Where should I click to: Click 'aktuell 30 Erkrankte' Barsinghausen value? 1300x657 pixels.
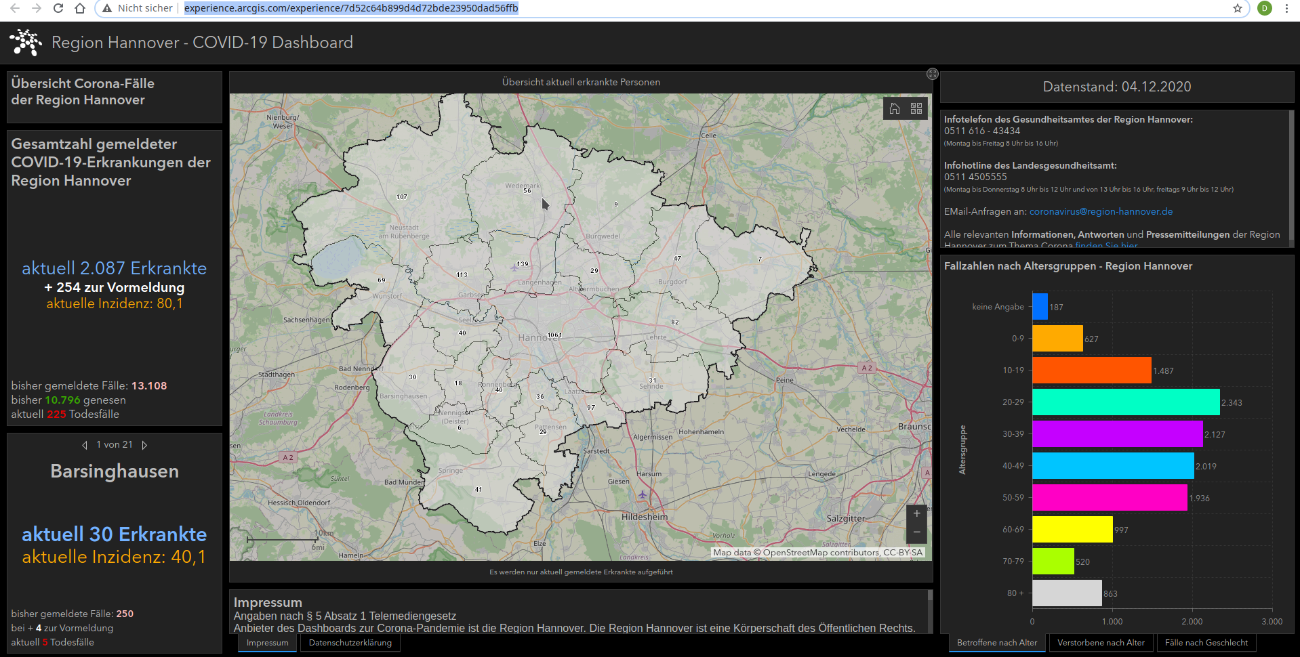[114, 534]
